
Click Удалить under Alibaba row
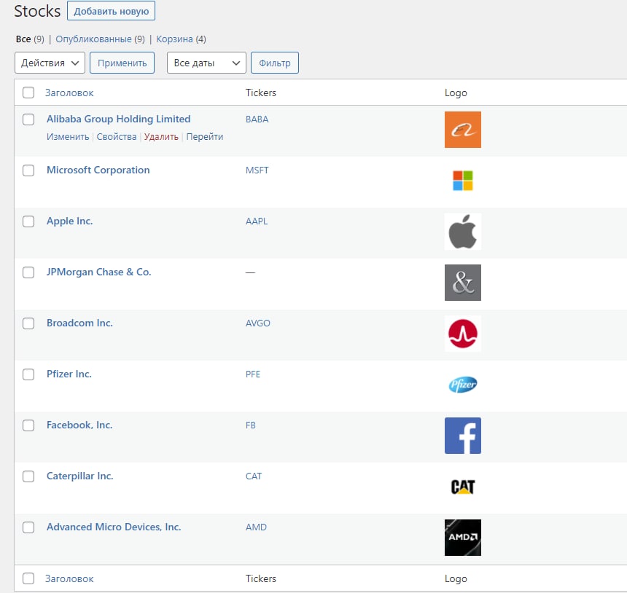(x=161, y=137)
